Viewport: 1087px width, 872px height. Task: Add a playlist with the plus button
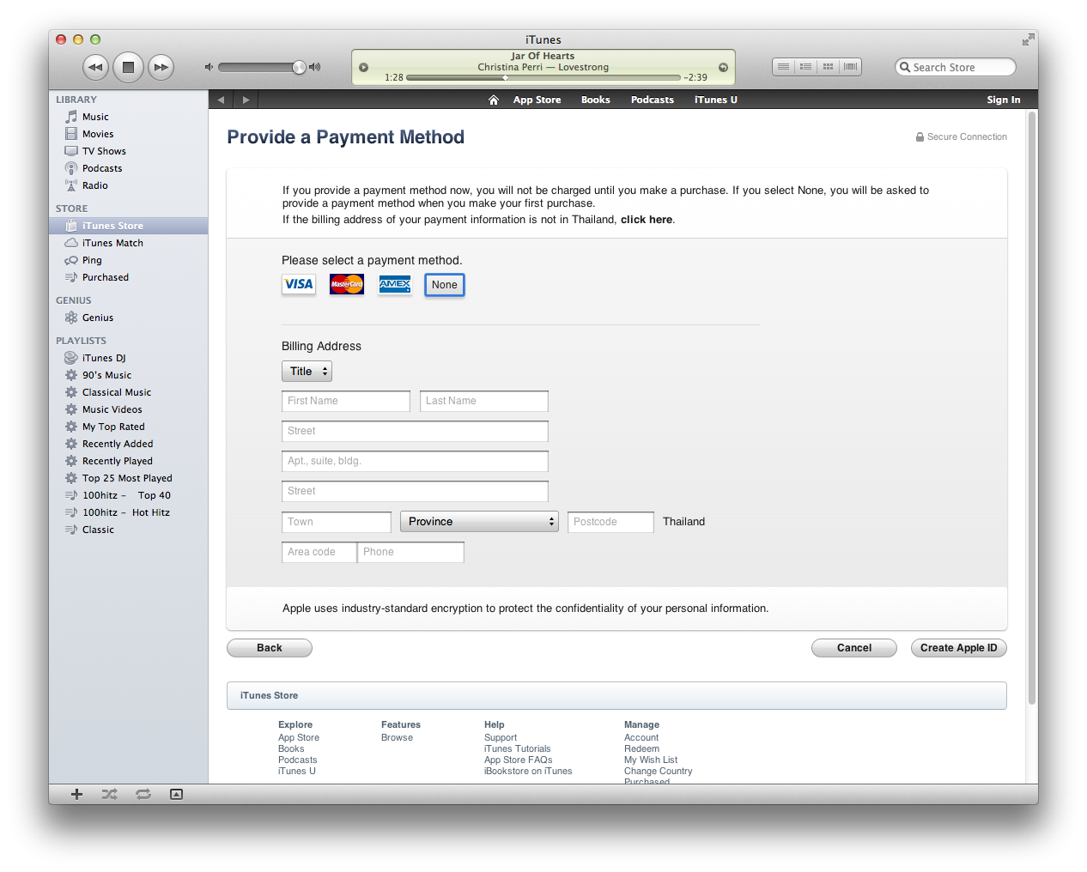(76, 794)
